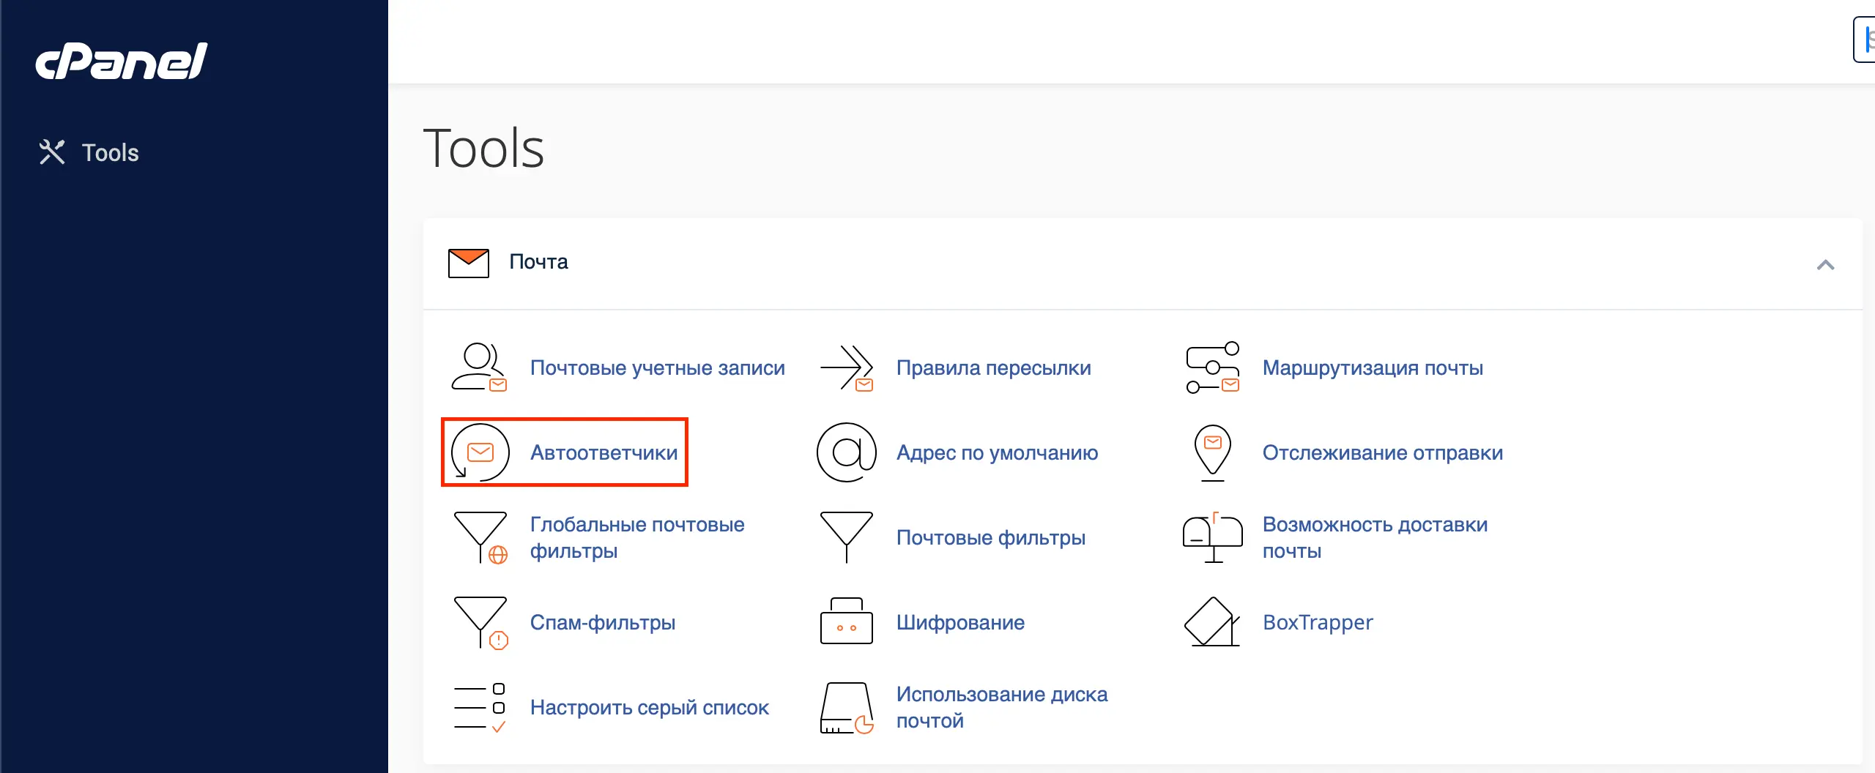The width and height of the screenshot is (1875, 773).
Task: Click the Маршрутизация почты icon
Action: [1213, 367]
